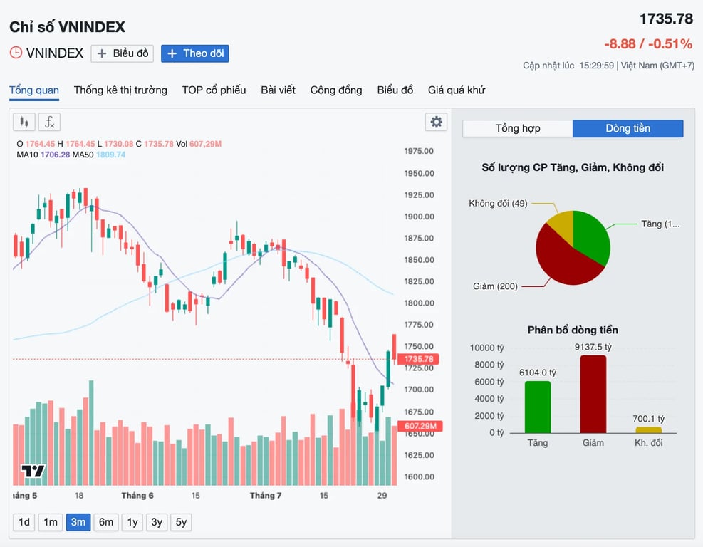Switch to the Bài viết tab
Screen dimensions: 703x547
[x=278, y=90]
